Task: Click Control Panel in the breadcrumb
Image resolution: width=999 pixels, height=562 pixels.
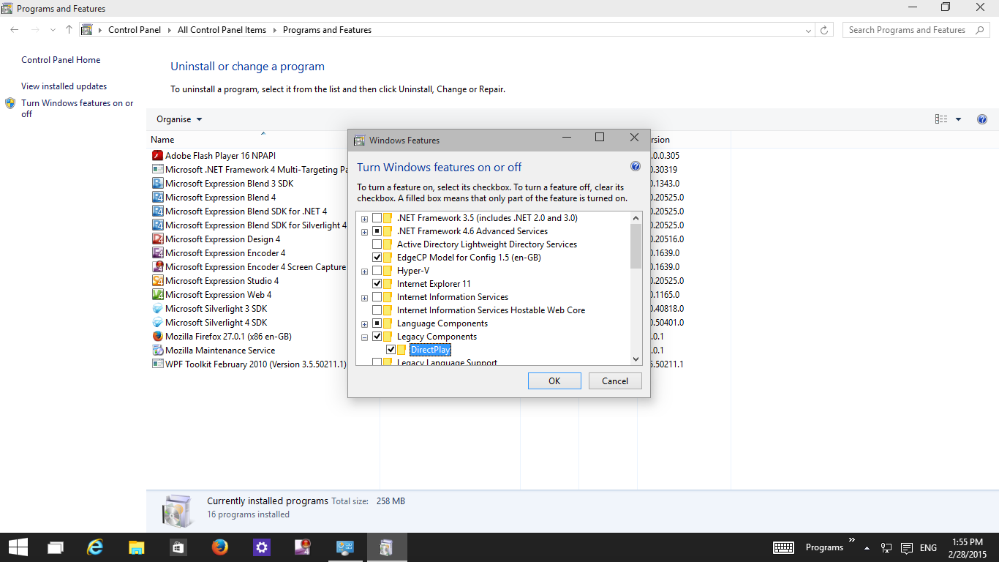Action: (x=134, y=30)
